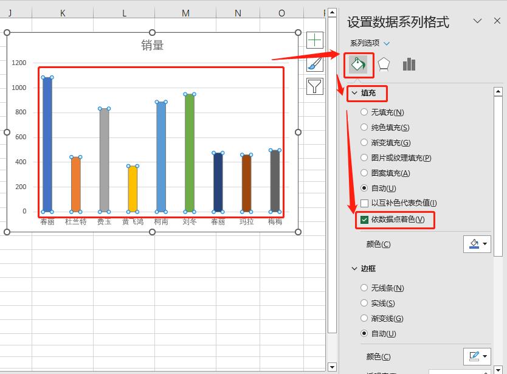Image resolution: width=507 pixels, height=374 pixels.
Task: Click the yellow bar for 黄飞鸿
Action: pyautogui.click(x=133, y=189)
